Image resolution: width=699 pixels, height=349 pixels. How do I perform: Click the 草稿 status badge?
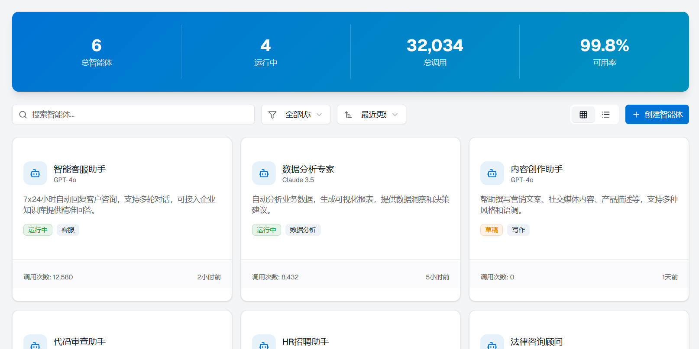pos(492,230)
